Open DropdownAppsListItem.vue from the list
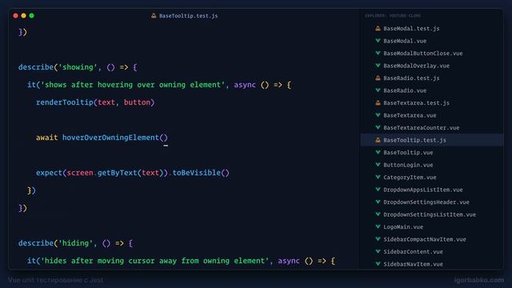512x288 pixels. [x=423, y=190]
